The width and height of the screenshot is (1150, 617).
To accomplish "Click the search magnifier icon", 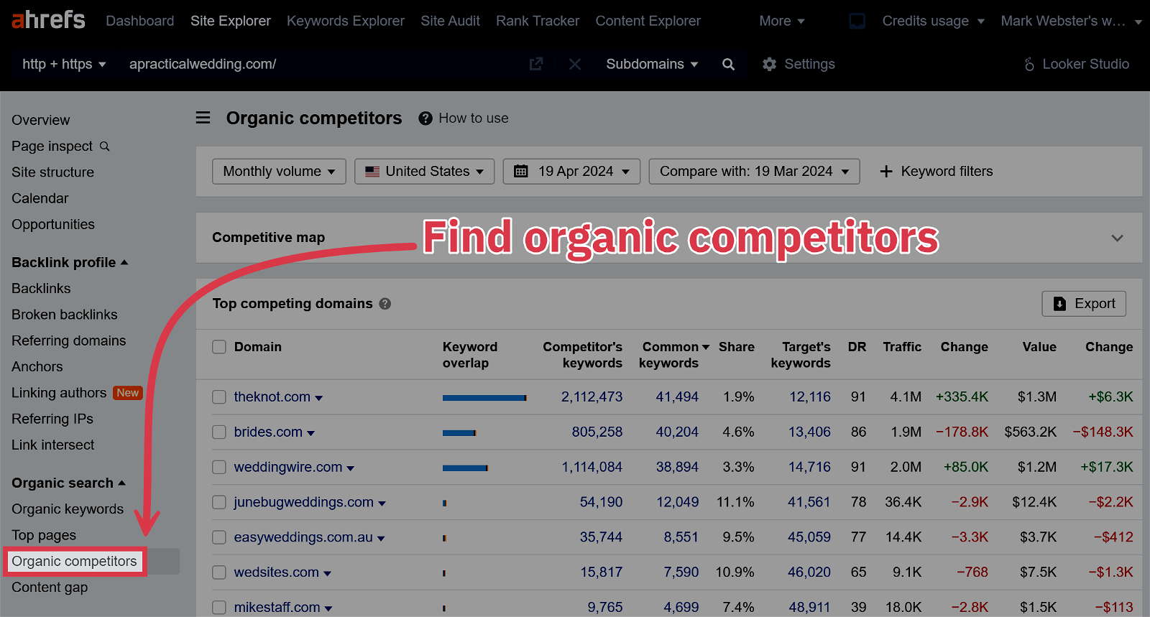I will click(x=728, y=64).
